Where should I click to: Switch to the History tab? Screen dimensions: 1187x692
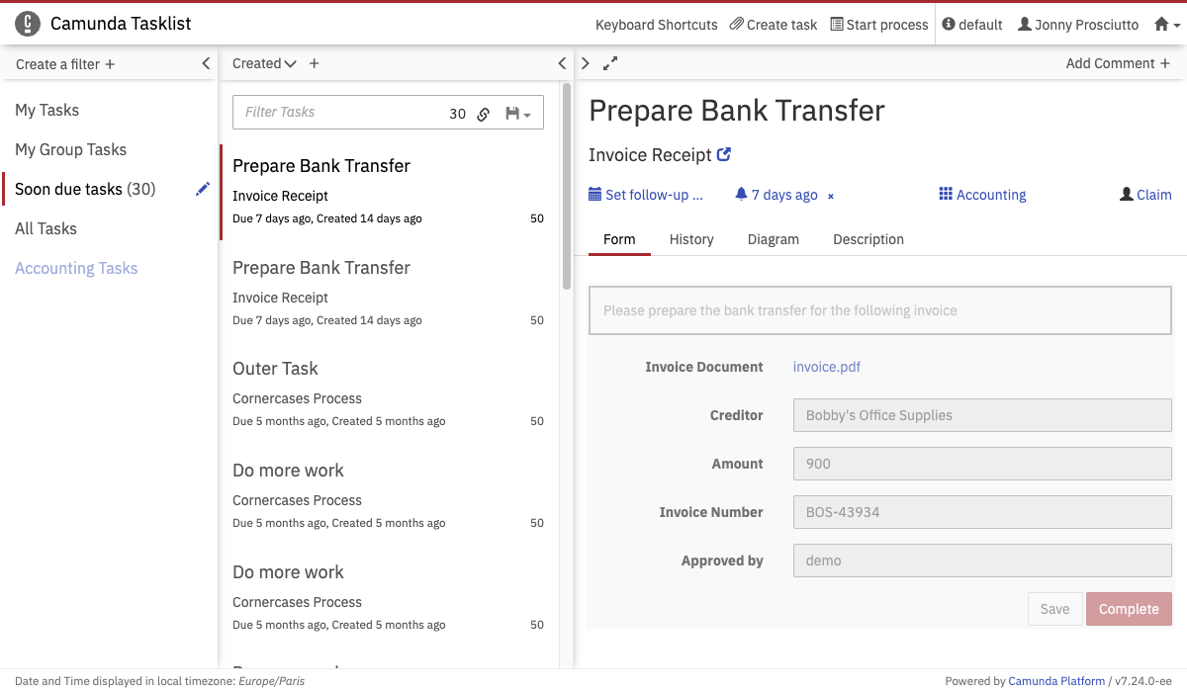(690, 239)
